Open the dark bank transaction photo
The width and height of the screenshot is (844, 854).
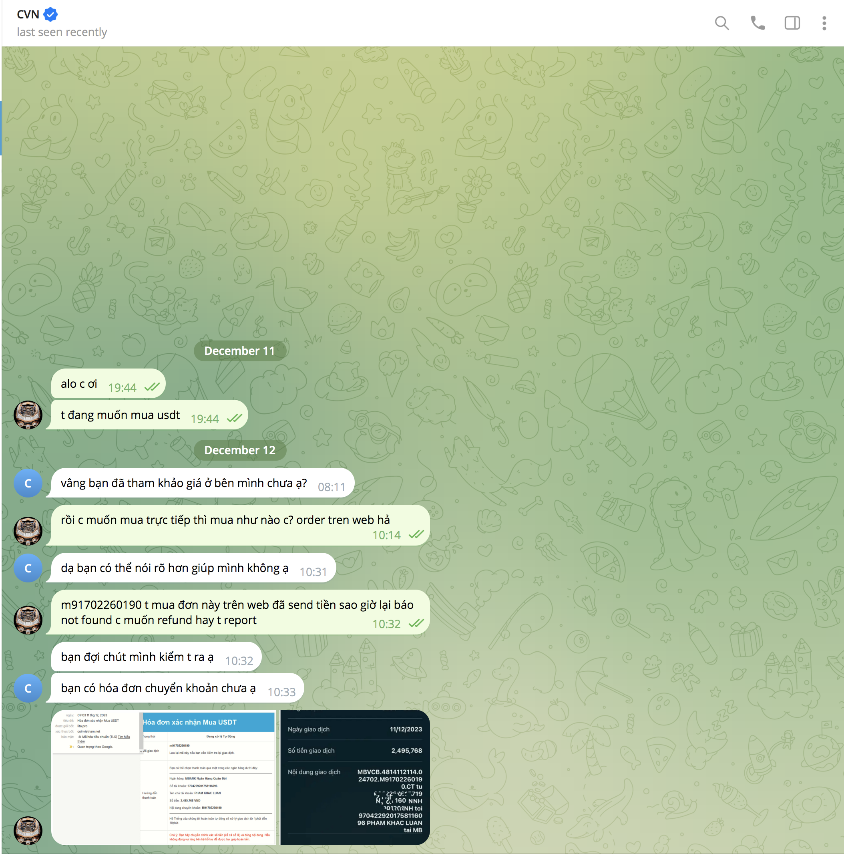point(355,777)
